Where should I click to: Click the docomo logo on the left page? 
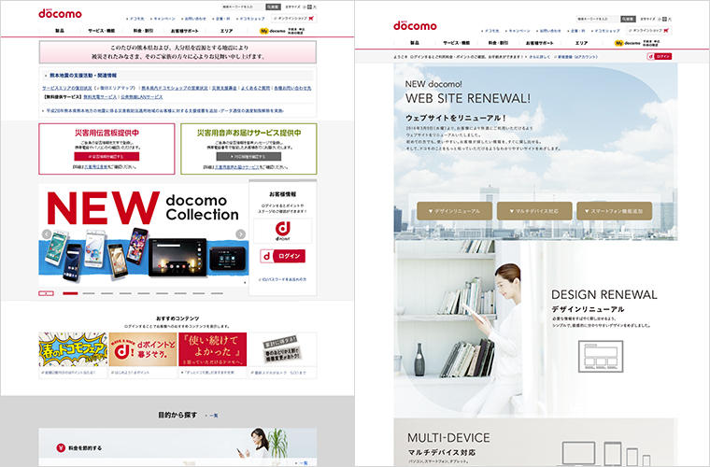pyautogui.click(x=60, y=13)
